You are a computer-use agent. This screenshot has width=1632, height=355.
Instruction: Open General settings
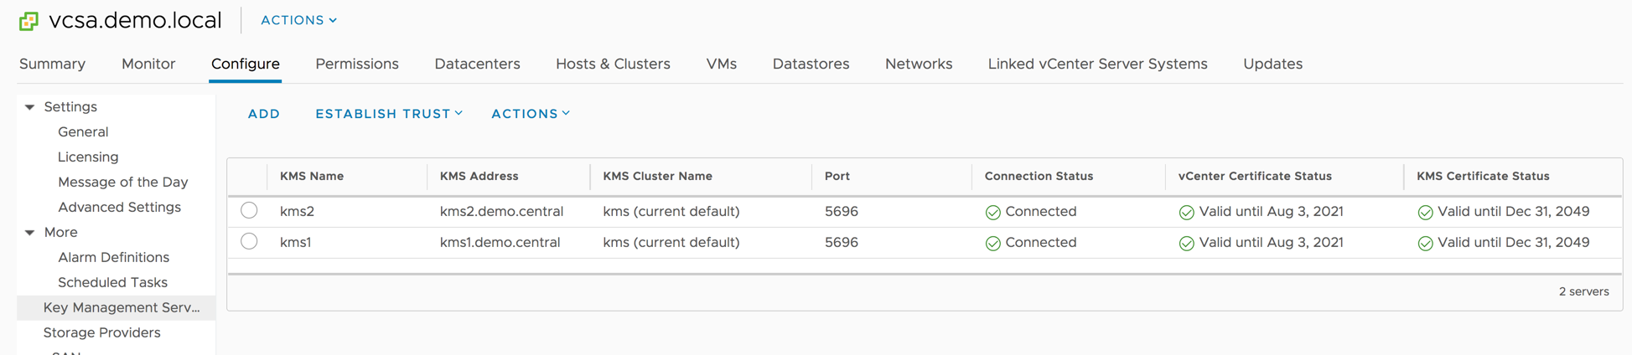(83, 132)
